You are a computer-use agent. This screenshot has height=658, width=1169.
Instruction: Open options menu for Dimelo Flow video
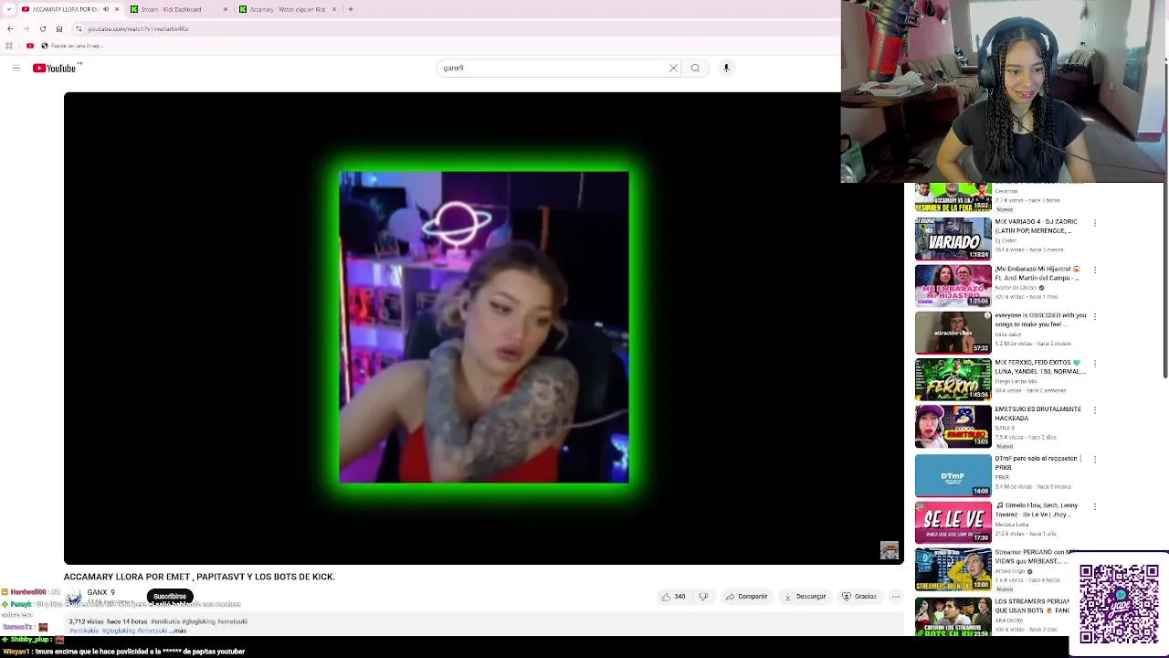[x=1095, y=506]
